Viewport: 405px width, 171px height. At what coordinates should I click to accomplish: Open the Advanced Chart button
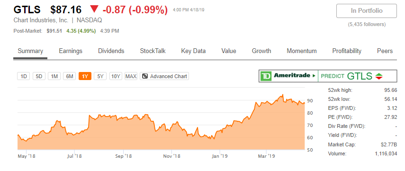pos(164,76)
